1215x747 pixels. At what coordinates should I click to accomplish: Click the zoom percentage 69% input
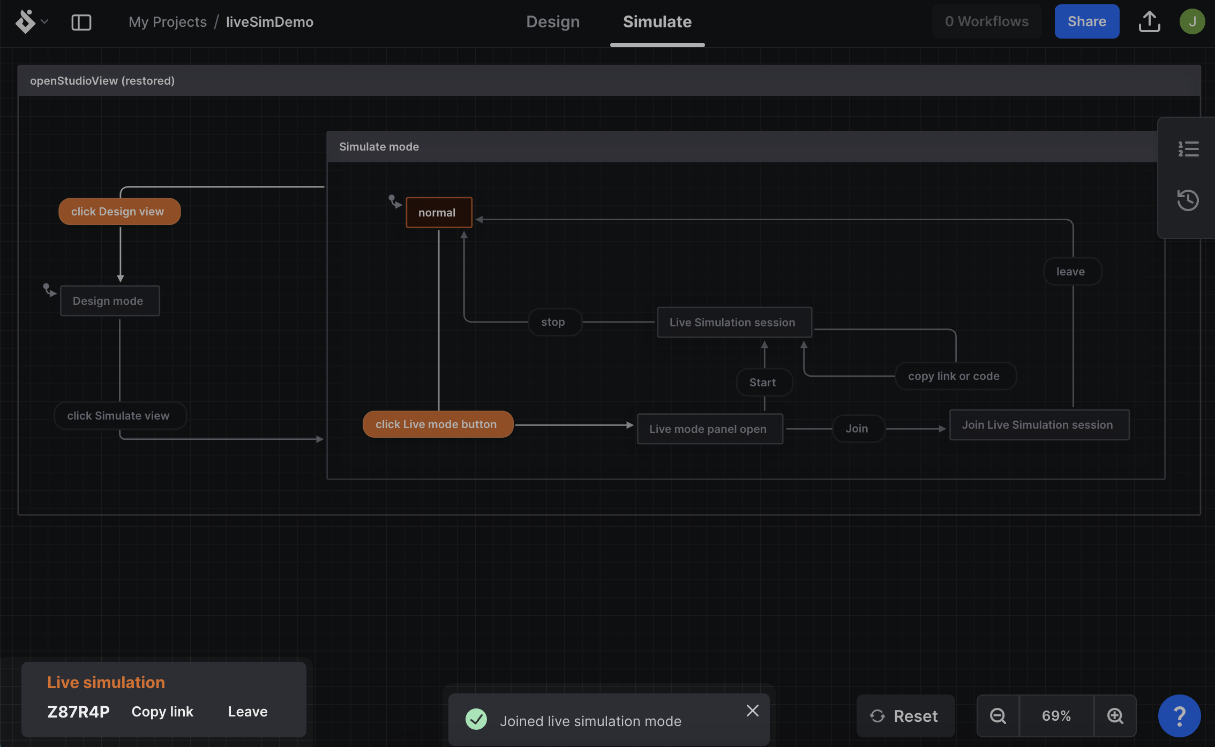(x=1057, y=715)
